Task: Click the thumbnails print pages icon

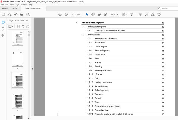Action: pos(23,26)
